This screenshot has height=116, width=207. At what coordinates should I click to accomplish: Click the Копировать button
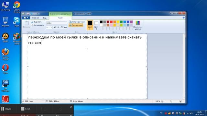tap(38, 25)
